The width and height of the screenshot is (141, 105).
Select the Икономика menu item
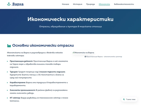(104, 4)
